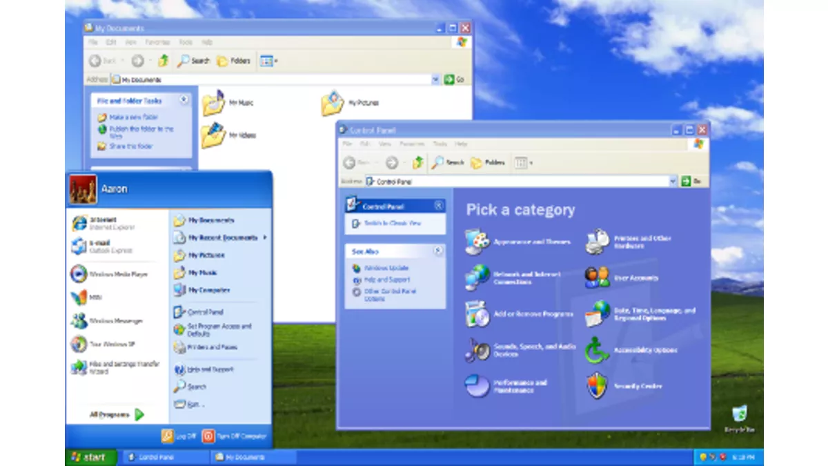Open Performance and Maintenance icon

click(x=477, y=386)
